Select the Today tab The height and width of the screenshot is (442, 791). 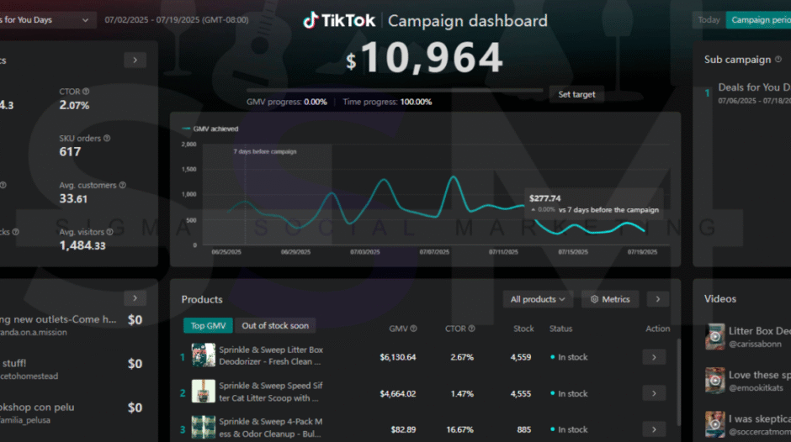(709, 19)
